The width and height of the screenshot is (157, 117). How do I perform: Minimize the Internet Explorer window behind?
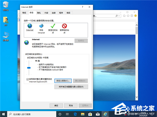coord(120,12)
